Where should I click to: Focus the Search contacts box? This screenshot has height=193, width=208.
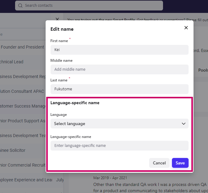(89, 6)
